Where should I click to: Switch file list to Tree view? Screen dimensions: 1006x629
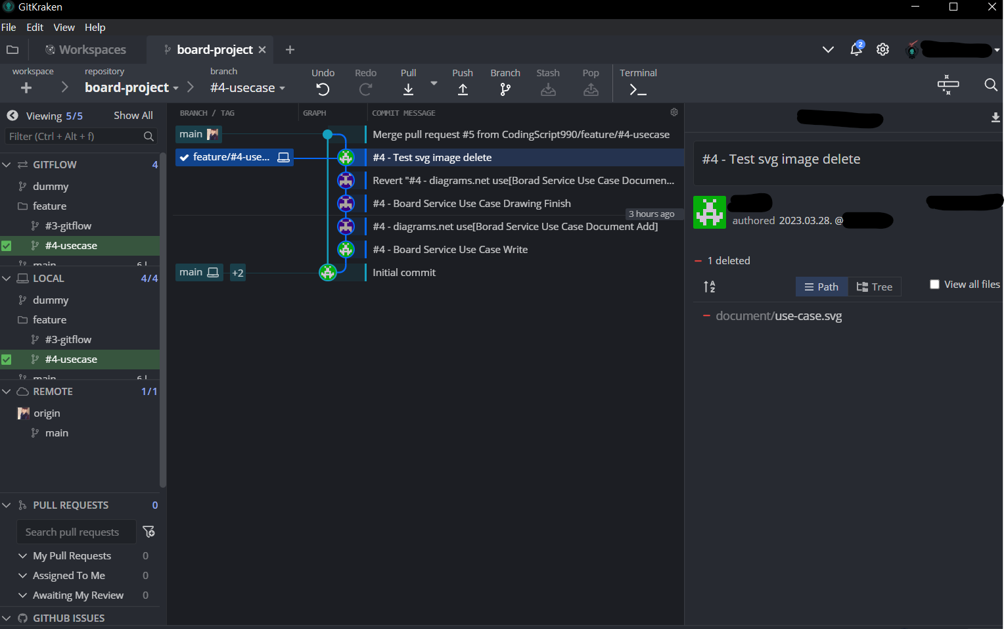(x=874, y=287)
